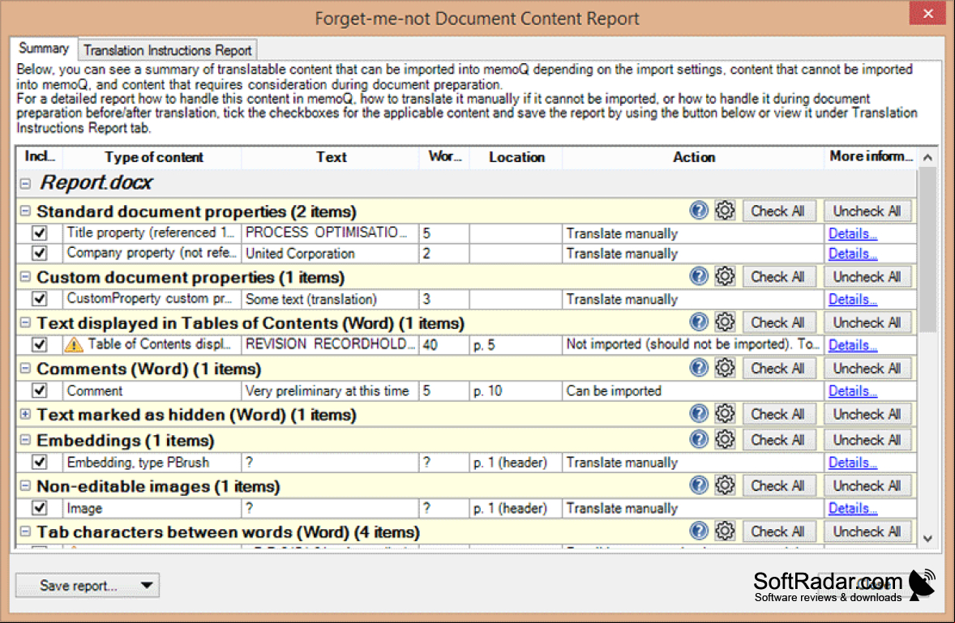
Task: Click the vertical scrollbar thumb
Action: point(927,250)
